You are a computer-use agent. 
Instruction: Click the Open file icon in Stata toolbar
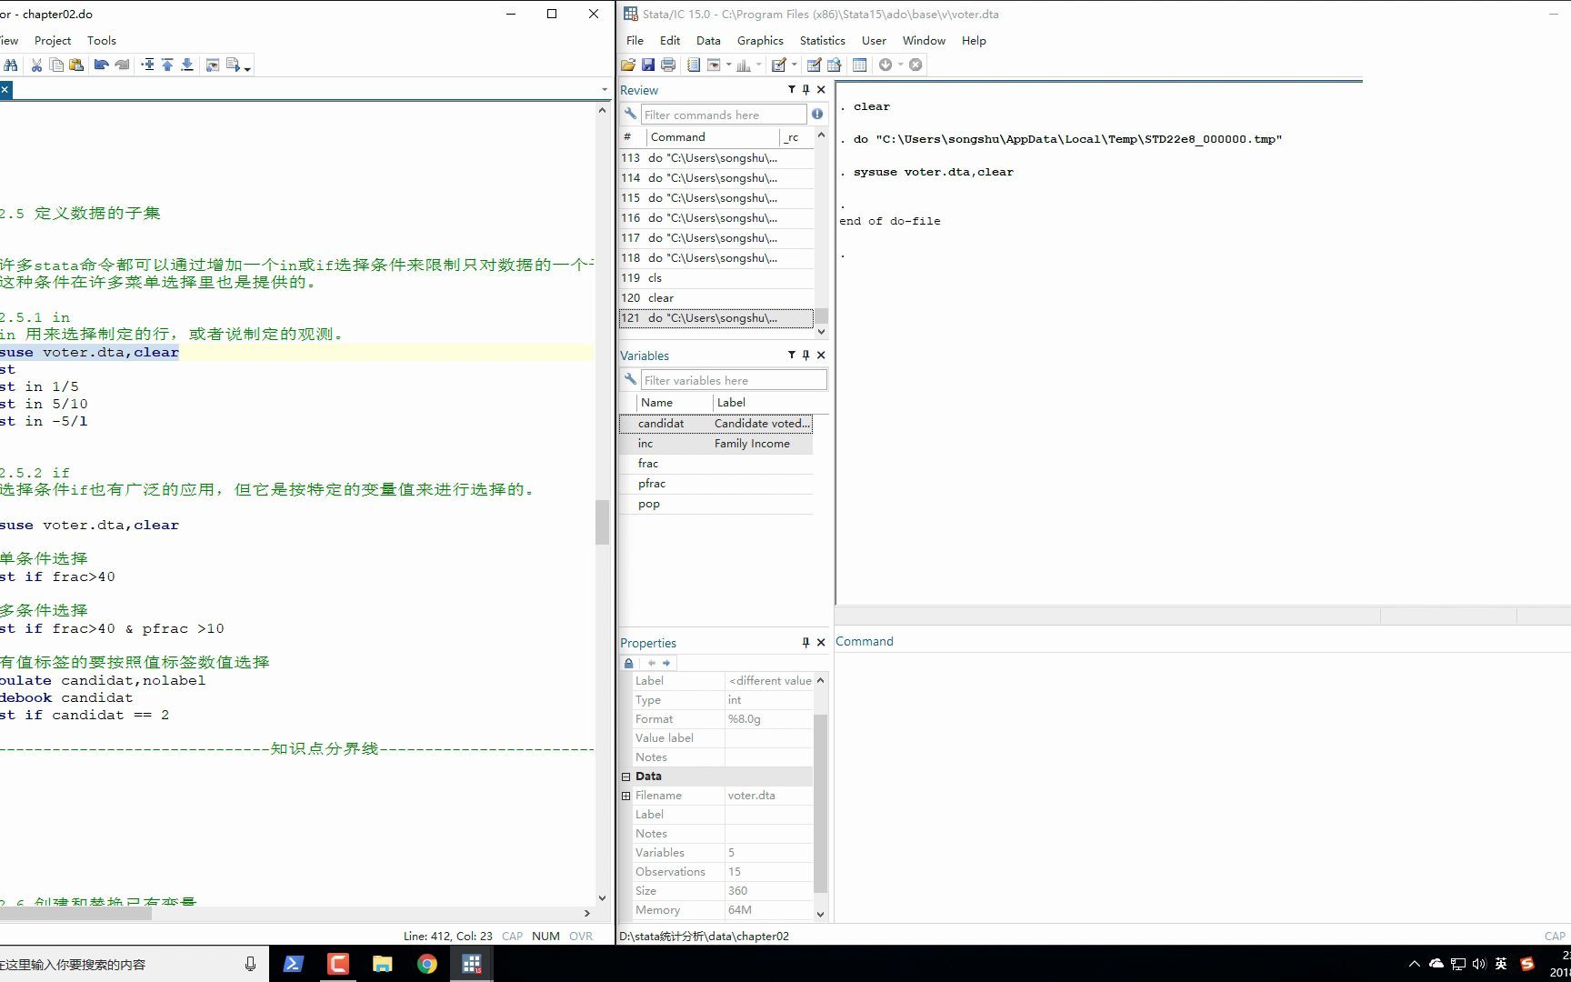(x=628, y=65)
